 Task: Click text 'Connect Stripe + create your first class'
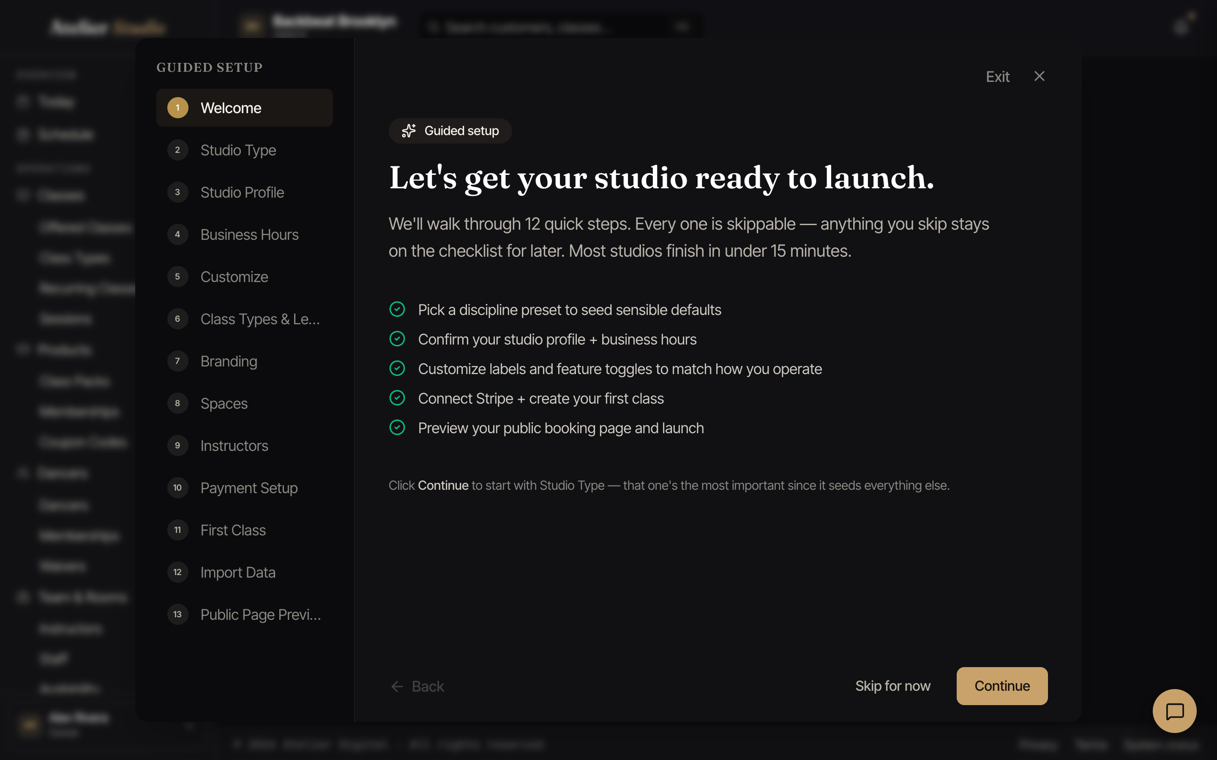(540, 399)
